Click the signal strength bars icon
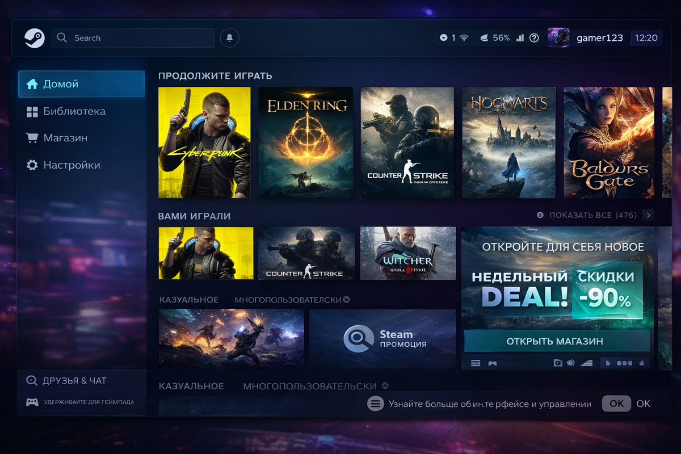This screenshot has height=454, width=681. (520, 38)
